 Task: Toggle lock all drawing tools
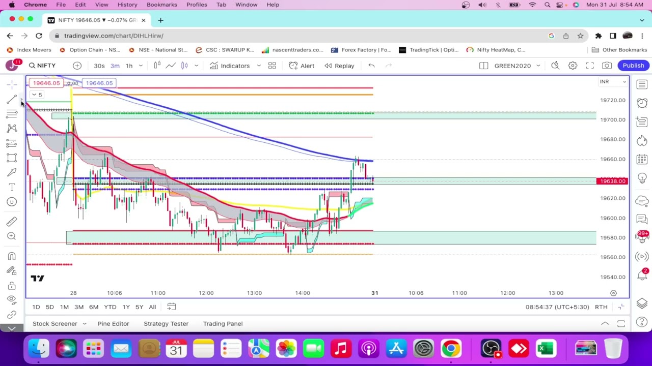(12, 286)
